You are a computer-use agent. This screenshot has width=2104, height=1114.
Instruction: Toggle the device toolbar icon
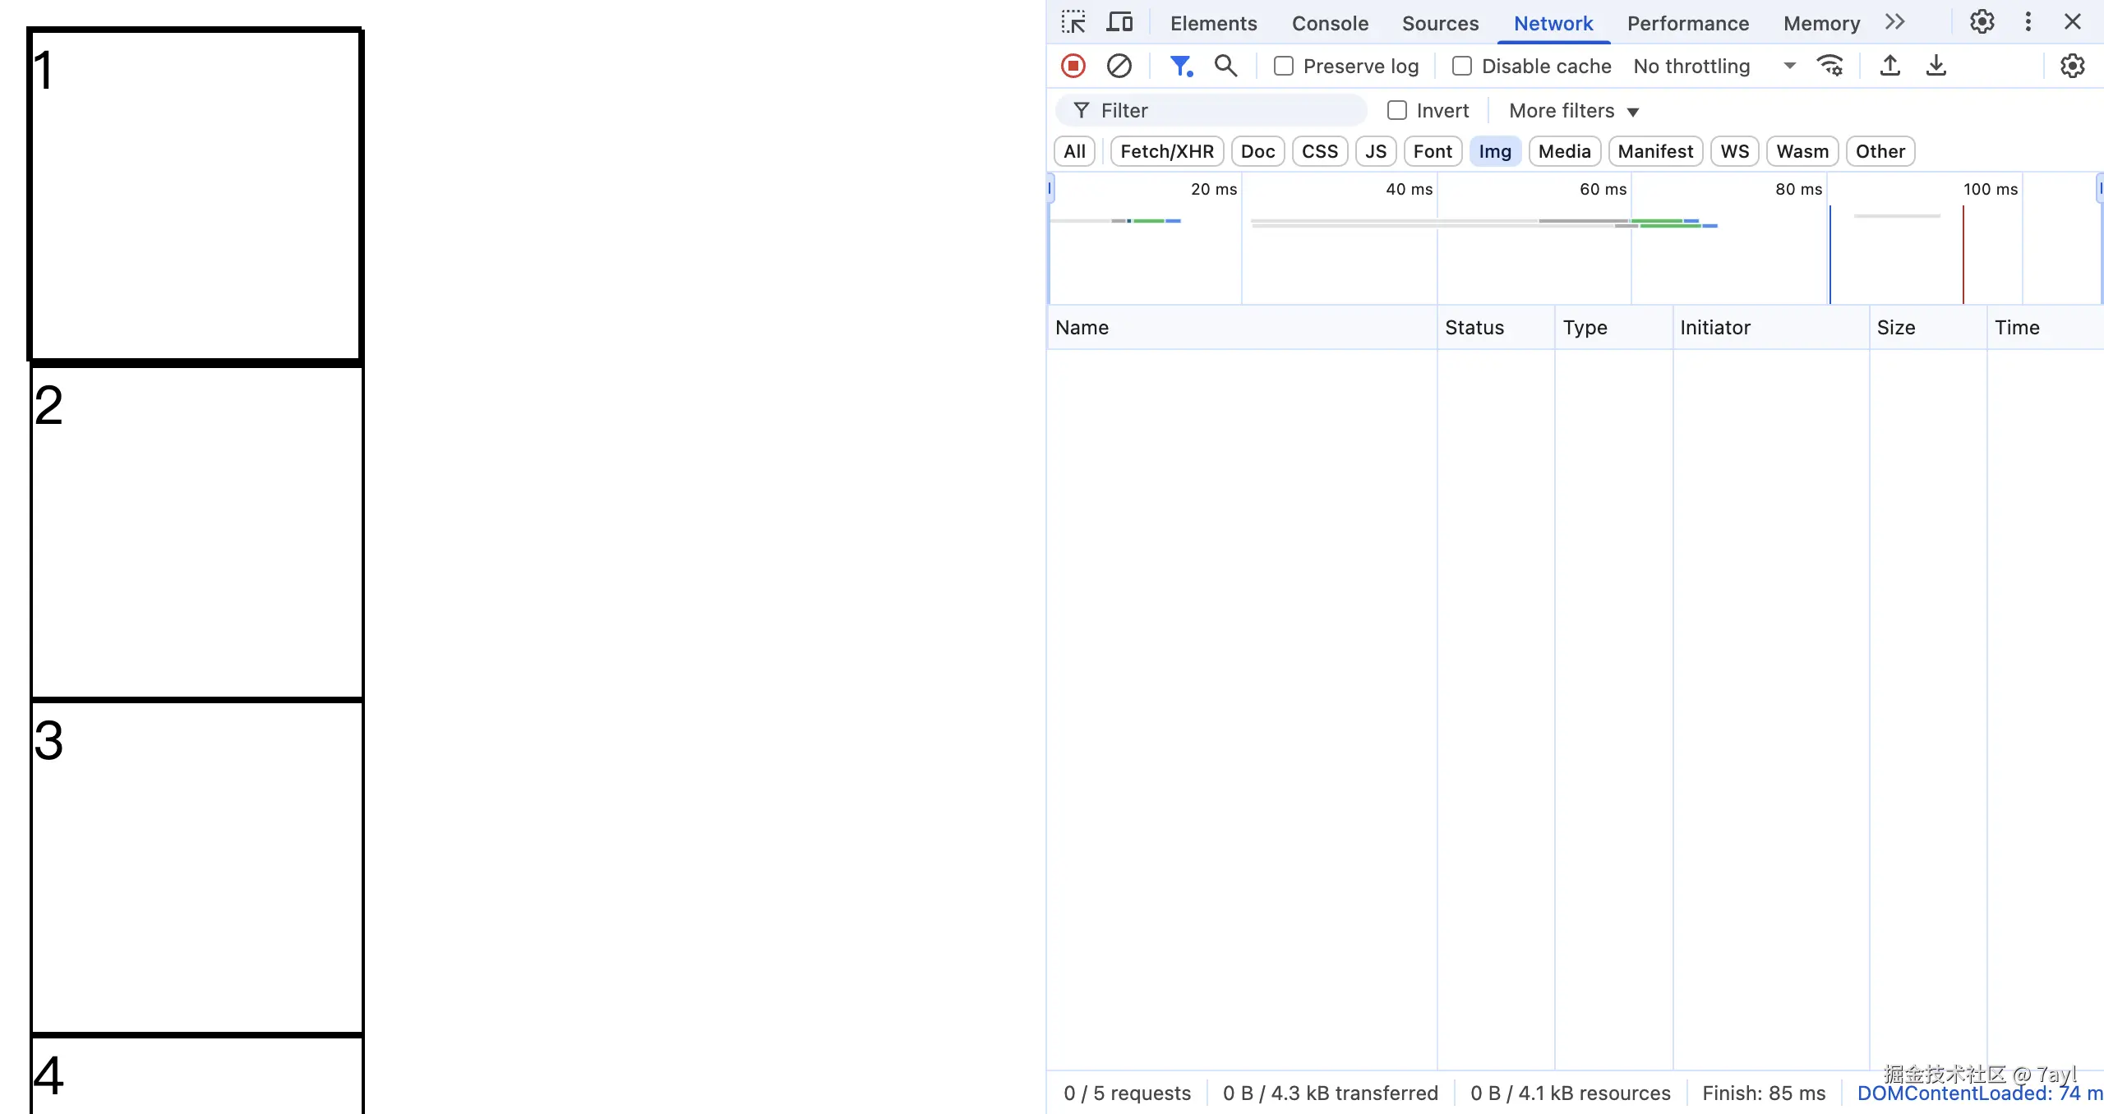tap(1119, 22)
